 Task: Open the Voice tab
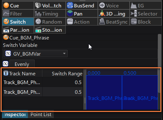point(114,5)
